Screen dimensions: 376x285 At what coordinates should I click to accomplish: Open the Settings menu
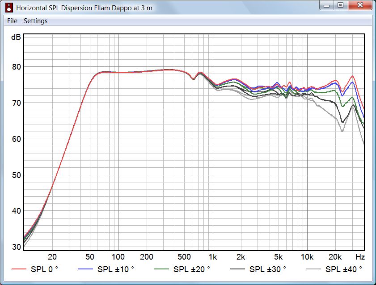[35, 21]
